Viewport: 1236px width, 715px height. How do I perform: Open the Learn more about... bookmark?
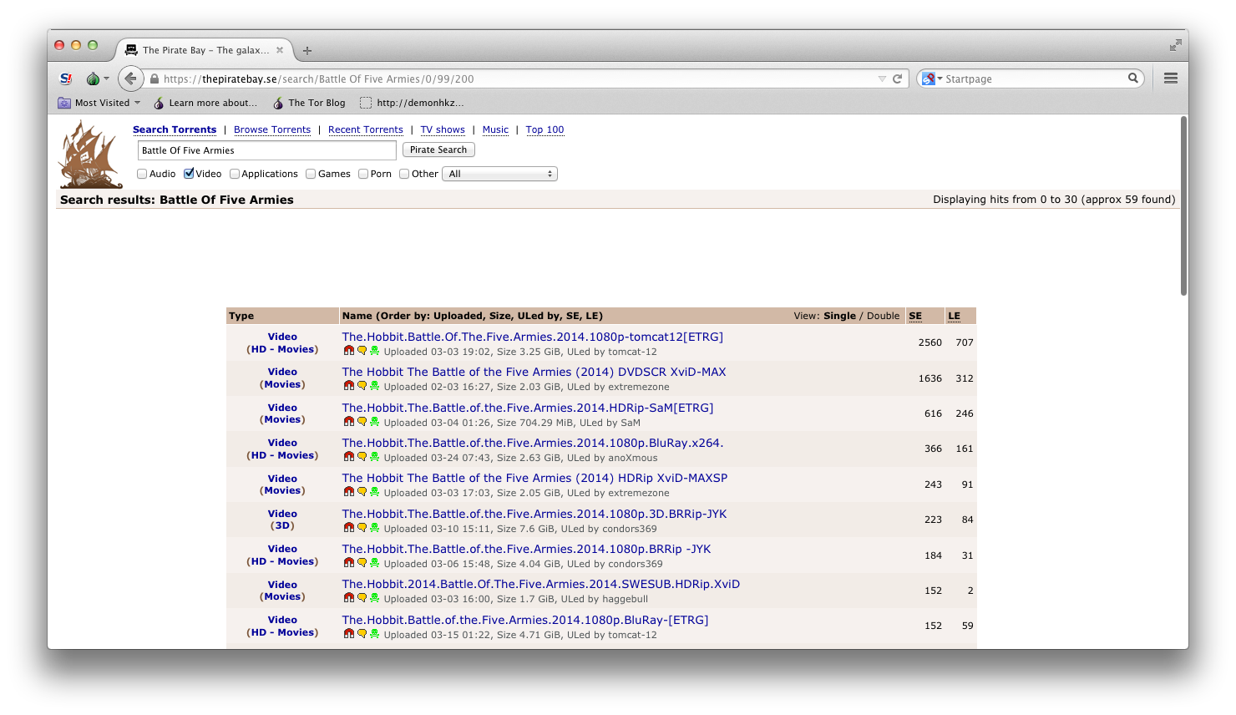pos(205,103)
